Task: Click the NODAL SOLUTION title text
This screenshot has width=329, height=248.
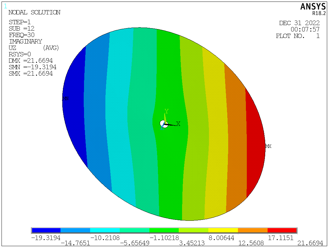Action: pyautogui.click(x=34, y=13)
